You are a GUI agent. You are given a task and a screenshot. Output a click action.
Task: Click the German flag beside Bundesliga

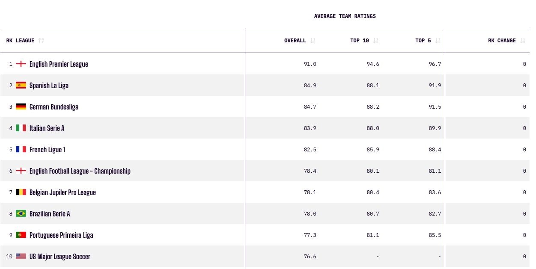click(x=21, y=106)
